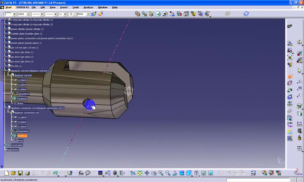Open the Insert menu

click(64, 7)
